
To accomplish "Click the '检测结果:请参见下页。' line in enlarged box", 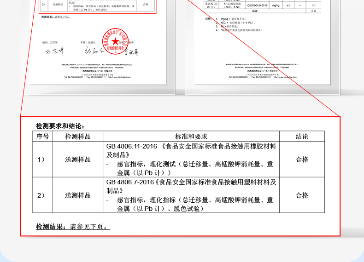I will 73,227.
